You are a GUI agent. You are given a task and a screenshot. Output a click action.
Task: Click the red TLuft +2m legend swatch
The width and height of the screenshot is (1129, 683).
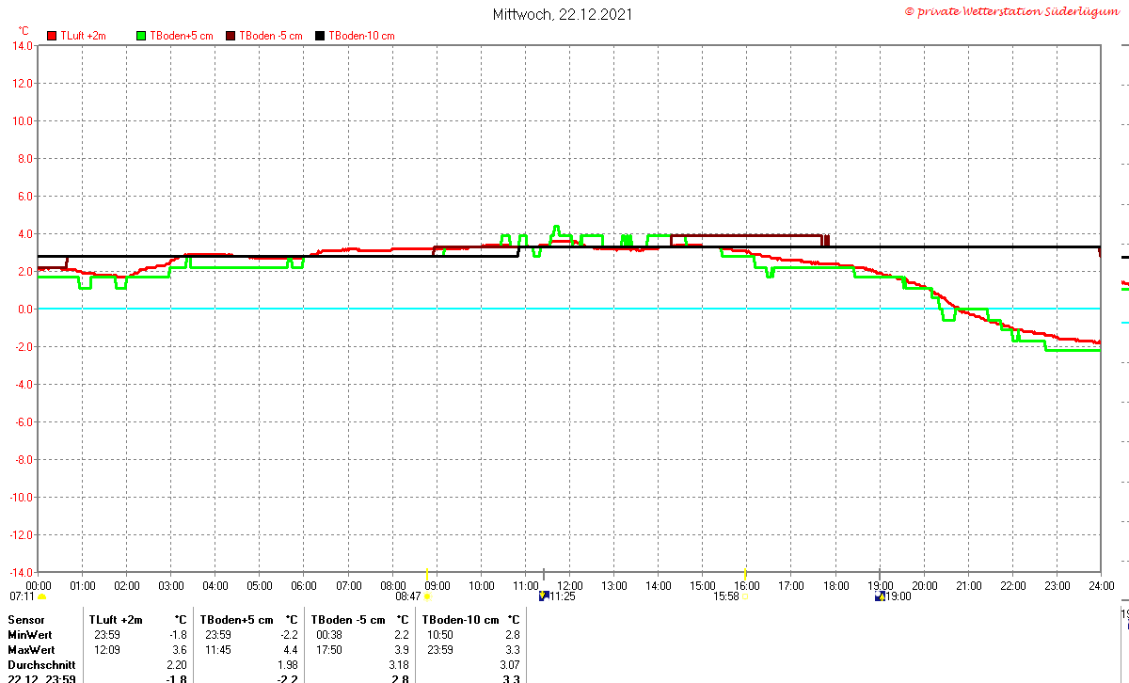tap(52, 35)
